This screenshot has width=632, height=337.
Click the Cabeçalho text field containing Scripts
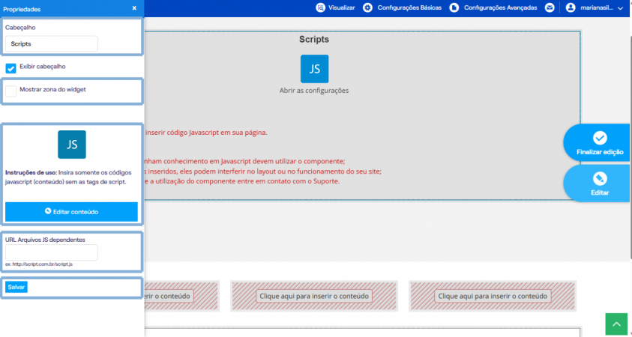[52, 43]
